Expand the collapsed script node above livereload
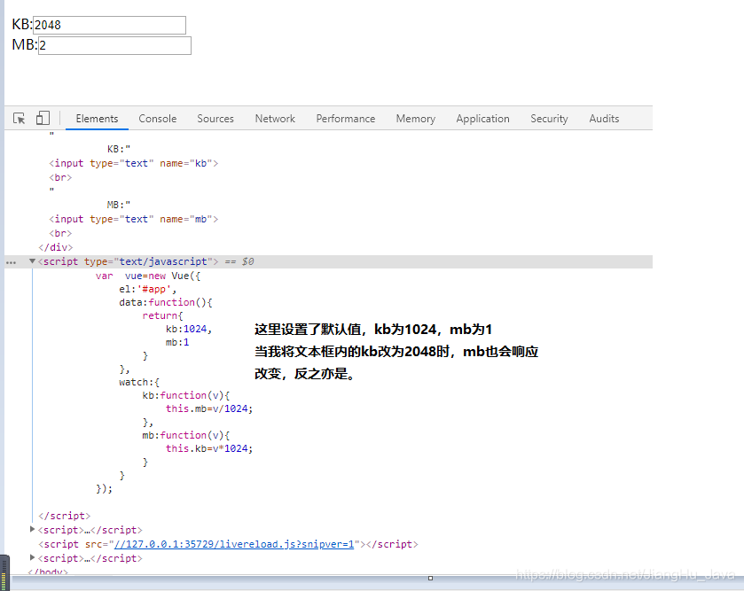 (32, 529)
